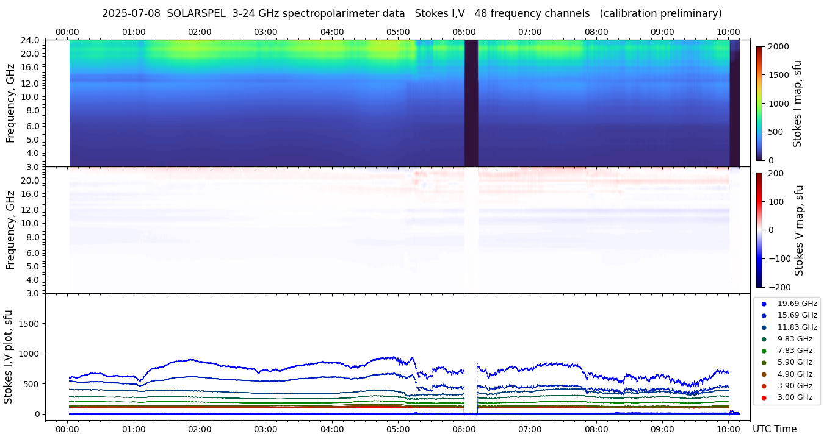Click the UTC Time axis label
The height and width of the screenshot is (442, 824).
(x=774, y=429)
